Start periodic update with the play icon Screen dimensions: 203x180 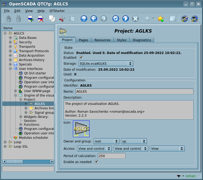click(x=125, y=19)
